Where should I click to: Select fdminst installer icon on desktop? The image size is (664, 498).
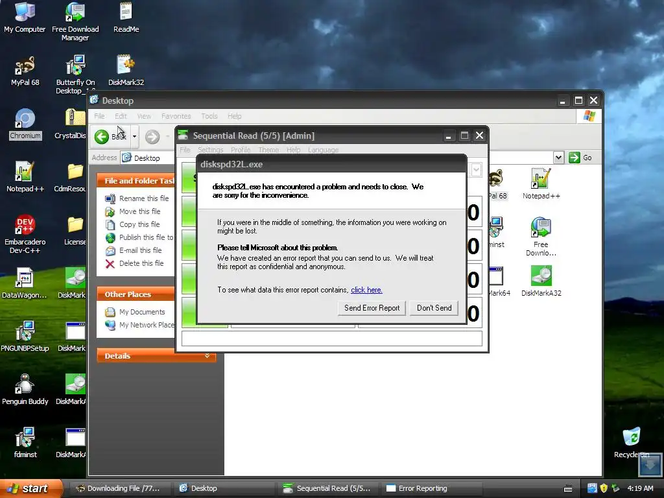pos(25,442)
